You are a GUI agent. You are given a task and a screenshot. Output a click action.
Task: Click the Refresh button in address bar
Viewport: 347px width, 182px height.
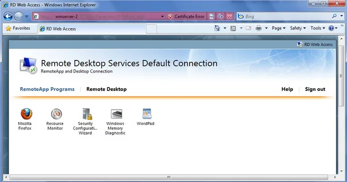[x=221, y=16]
